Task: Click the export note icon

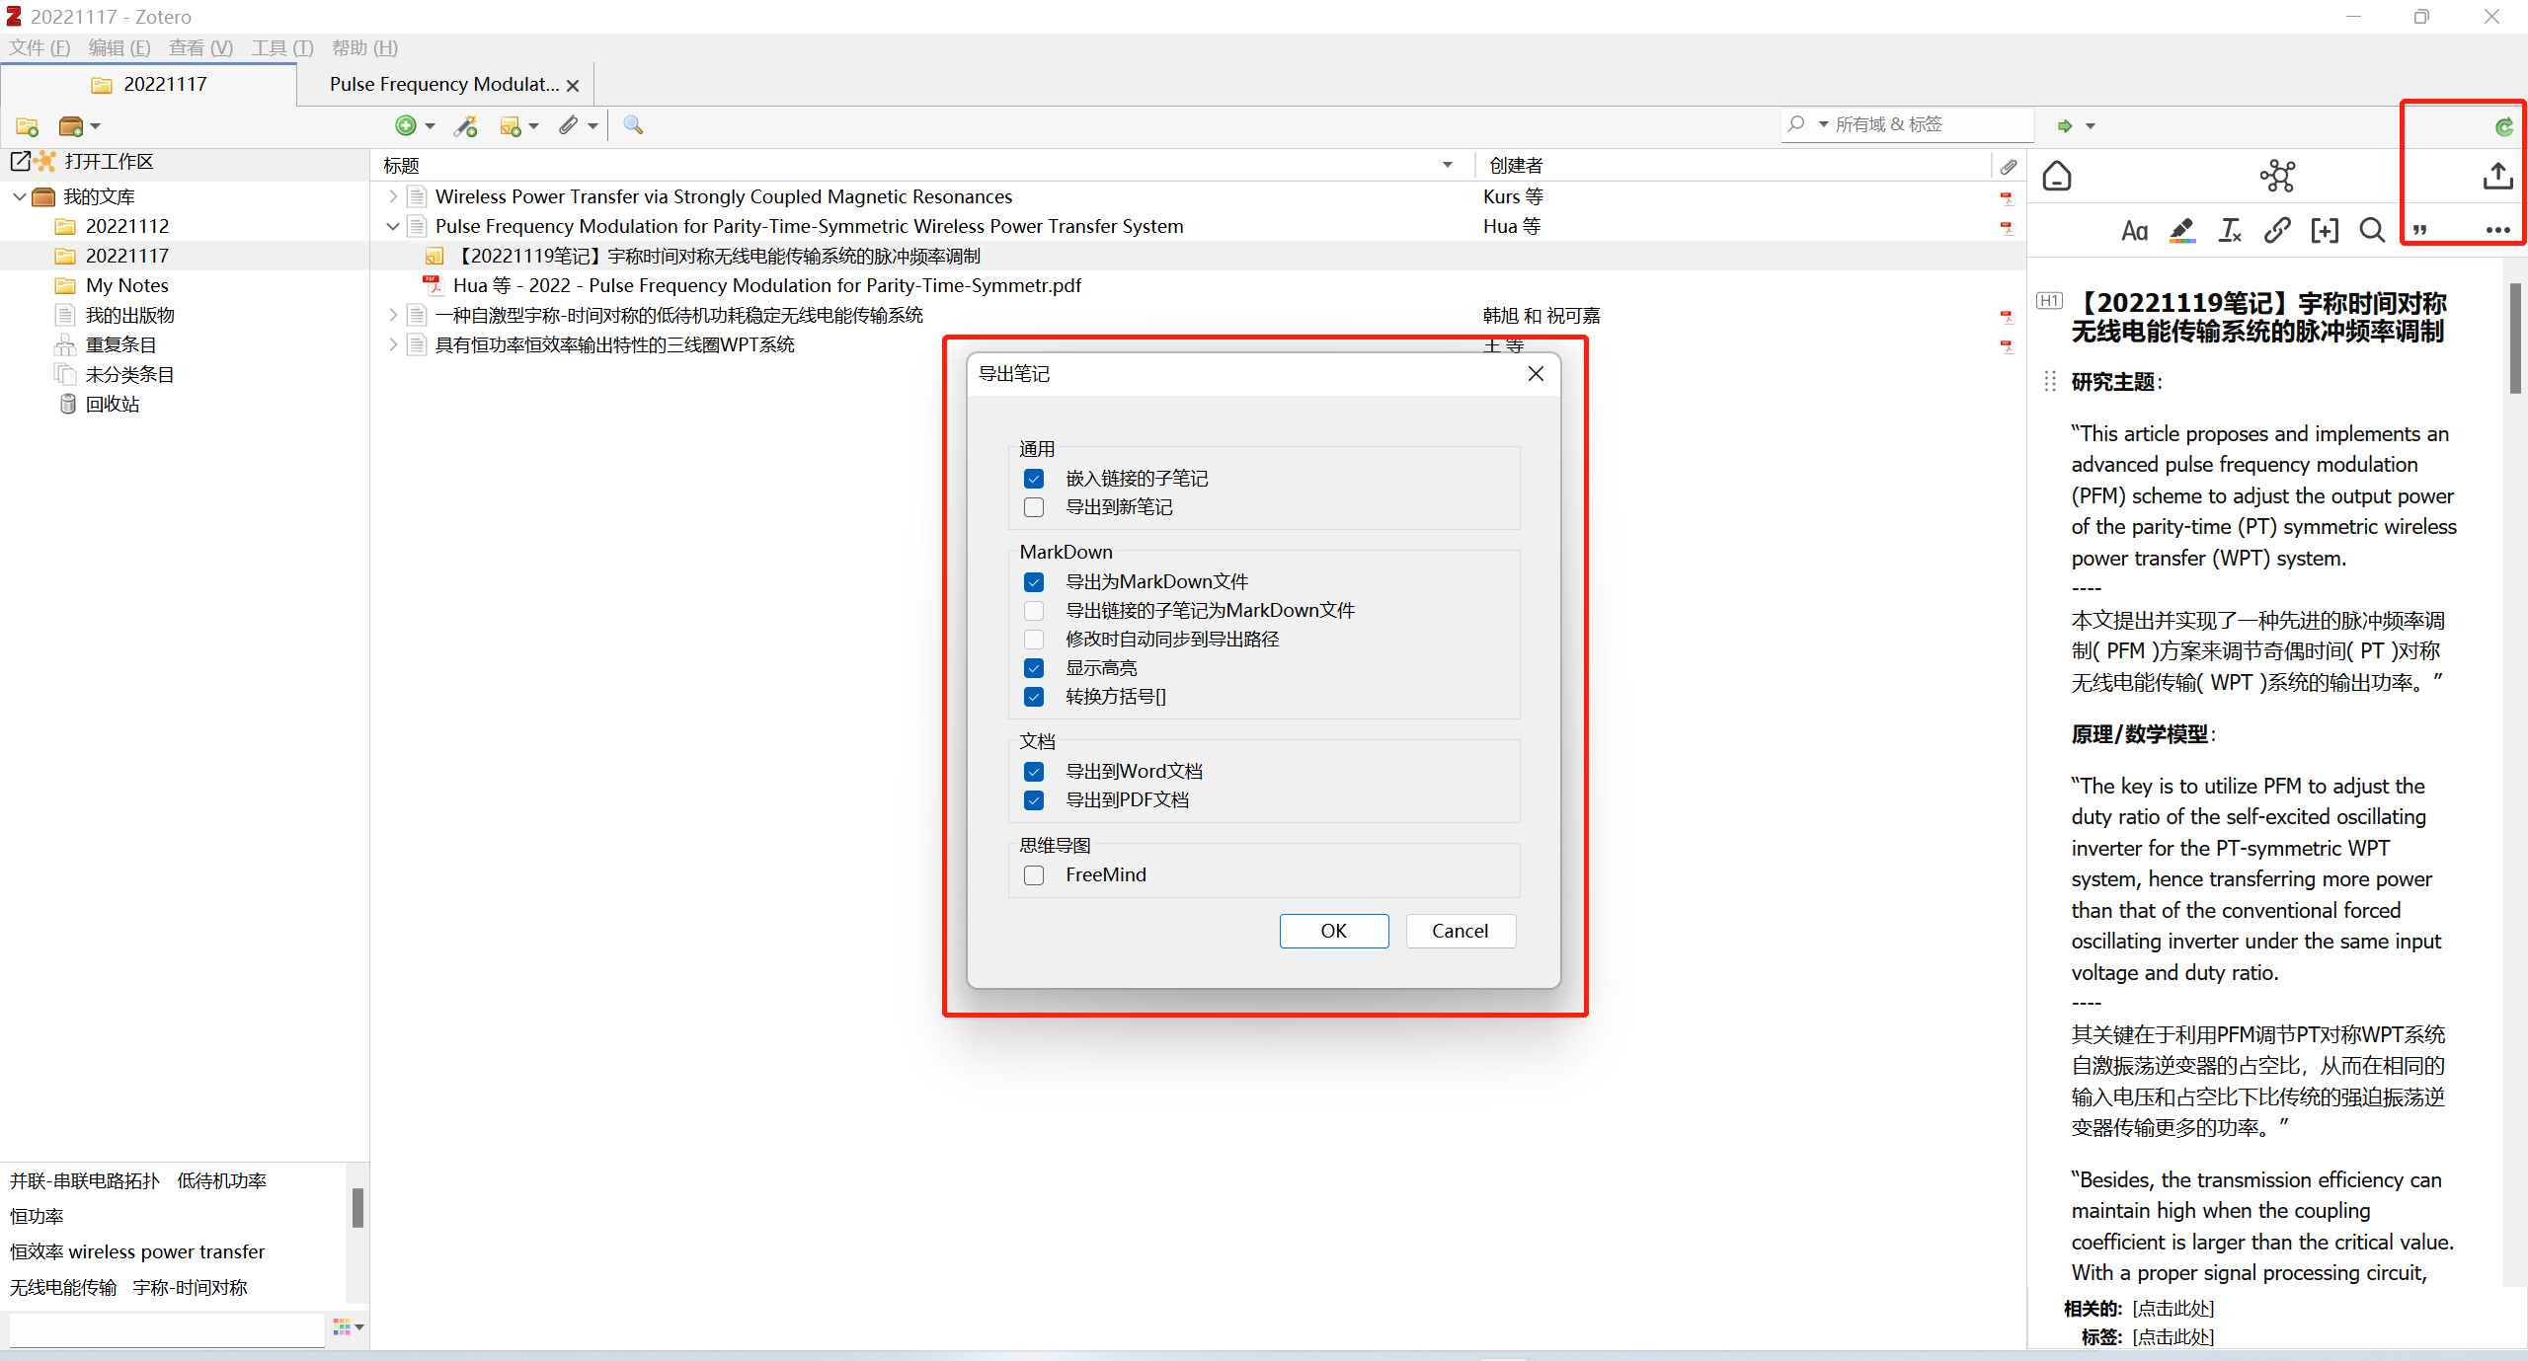Action: (x=2497, y=177)
